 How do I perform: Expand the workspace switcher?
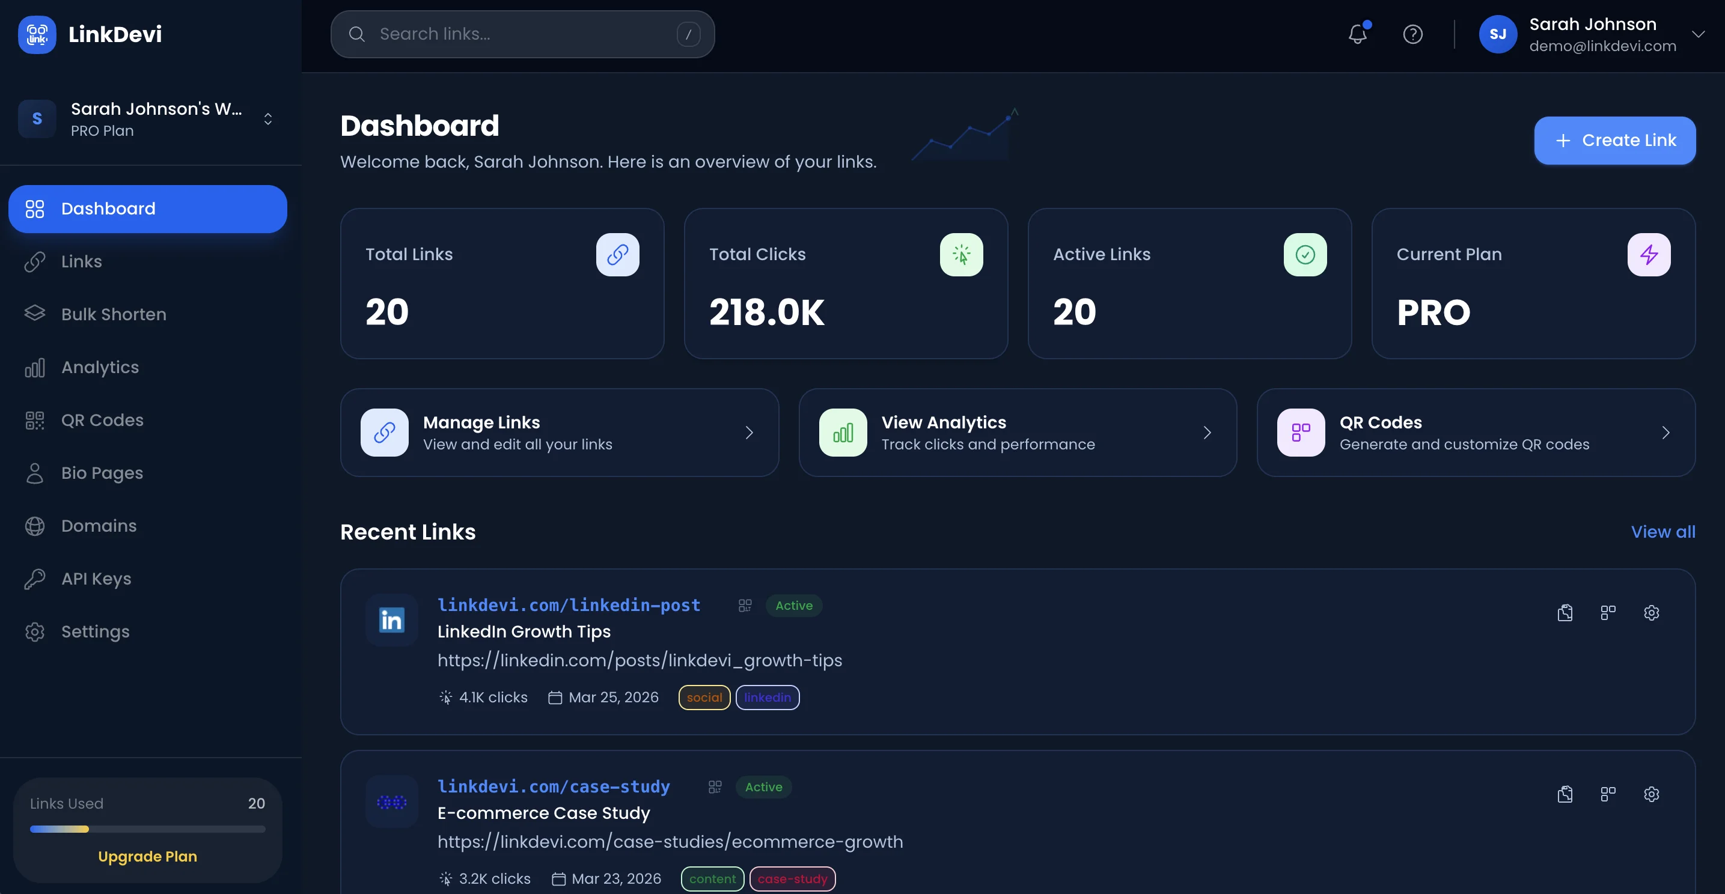point(268,119)
